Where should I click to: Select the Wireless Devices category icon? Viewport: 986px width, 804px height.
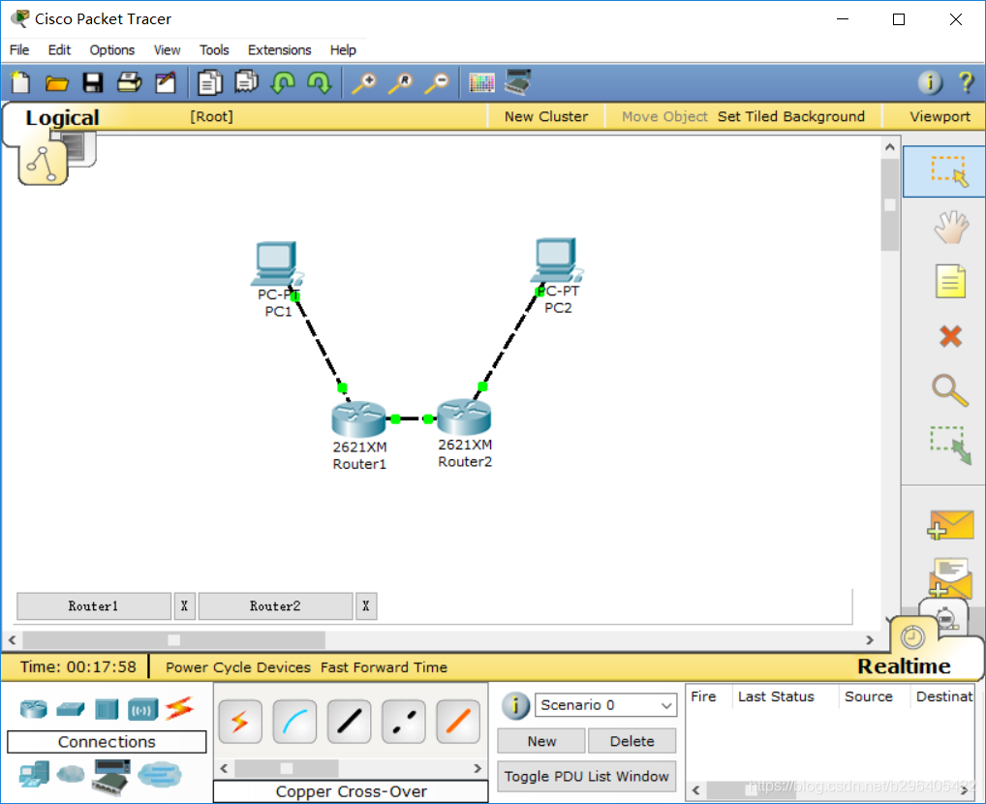pyautogui.click(x=142, y=710)
